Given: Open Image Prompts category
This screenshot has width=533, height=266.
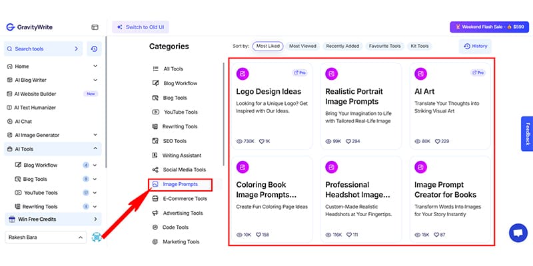Looking at the screenshot, I should 179,184.
